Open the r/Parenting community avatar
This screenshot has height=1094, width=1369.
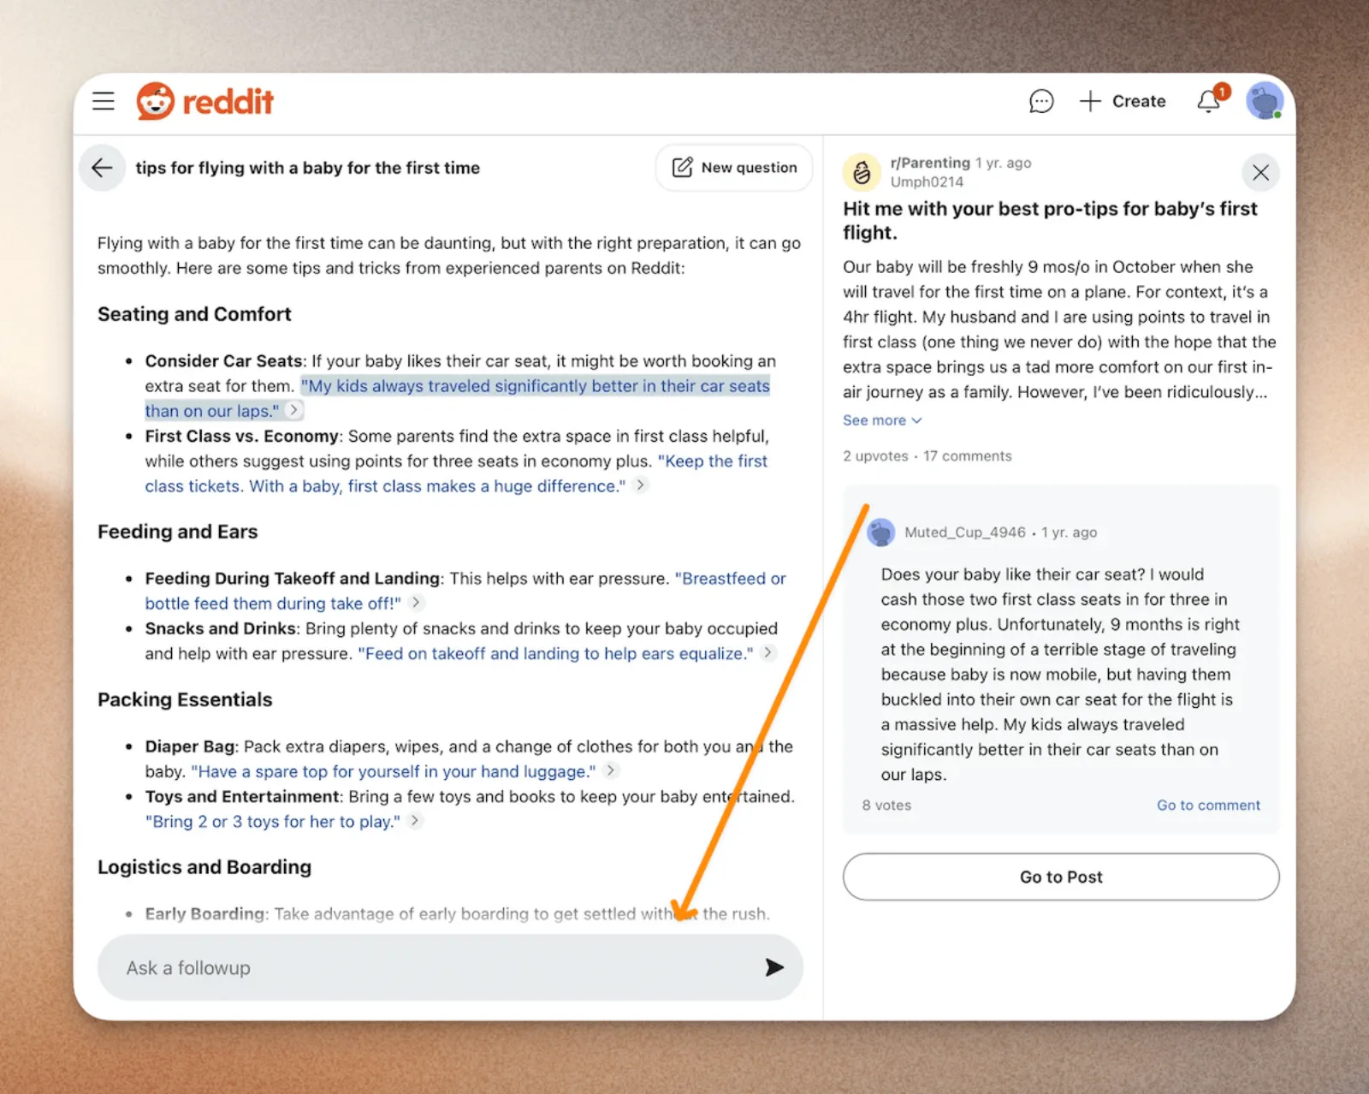[862, 171]
